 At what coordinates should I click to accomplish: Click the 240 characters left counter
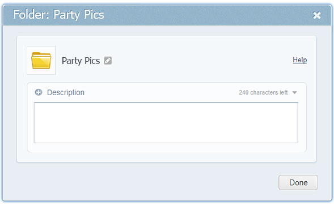pos(263,92)
